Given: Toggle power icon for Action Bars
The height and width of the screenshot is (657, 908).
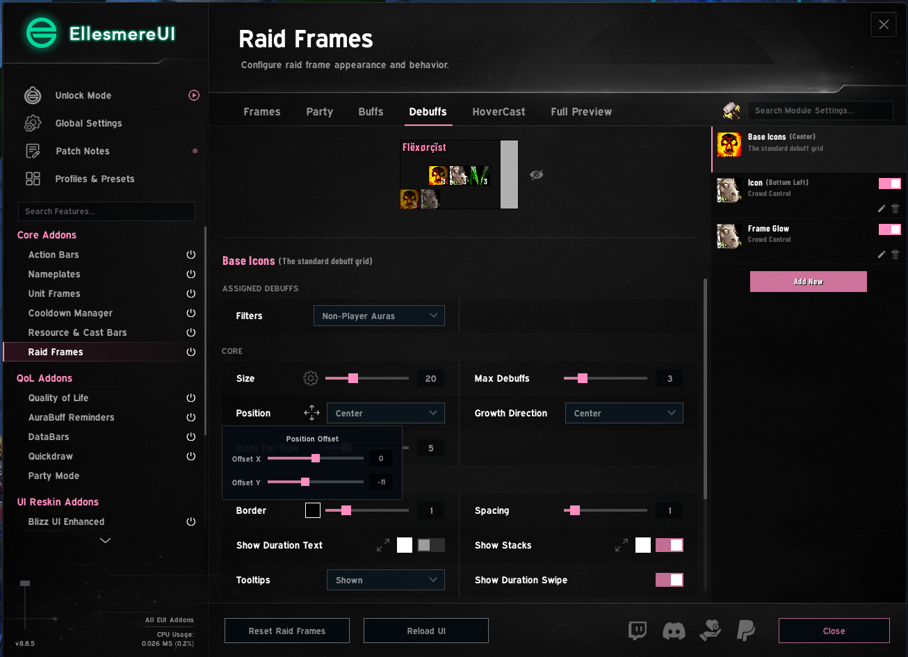Looking at the screenshot, I should tap(191, 254).
